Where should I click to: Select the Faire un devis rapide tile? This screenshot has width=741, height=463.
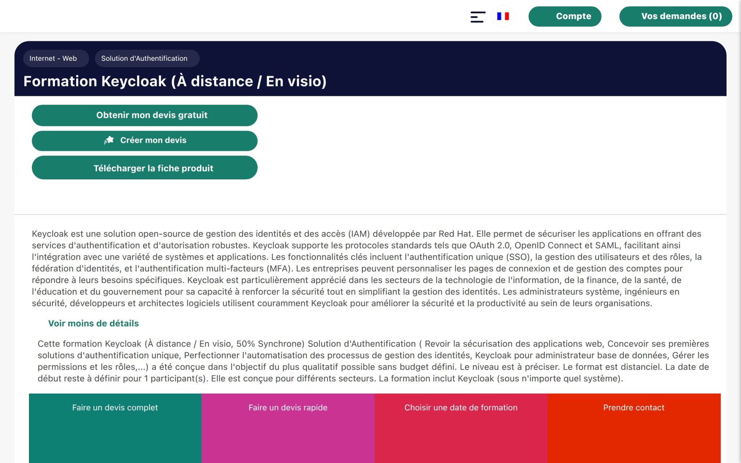(288, 428)
